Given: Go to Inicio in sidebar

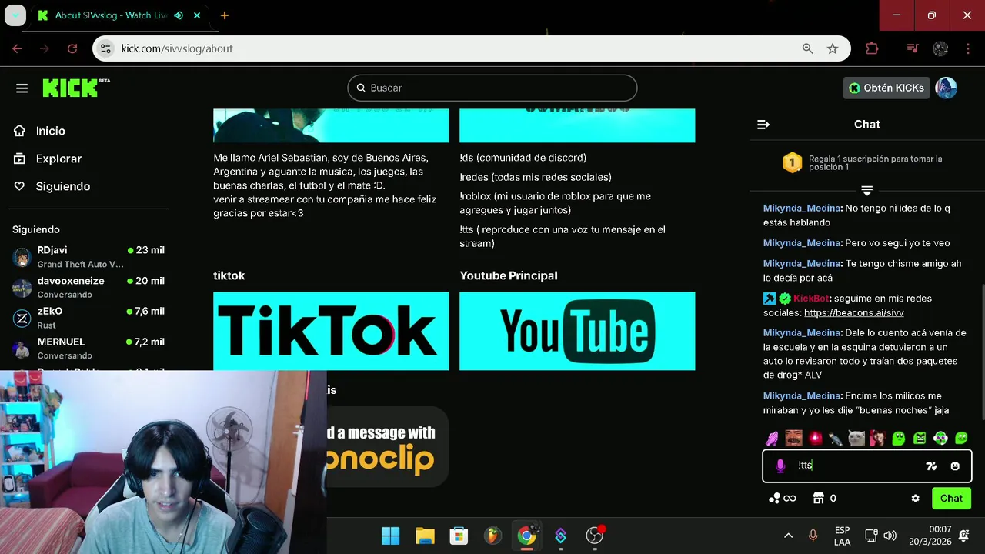Looking at the screenshot, I should point(40,131).
